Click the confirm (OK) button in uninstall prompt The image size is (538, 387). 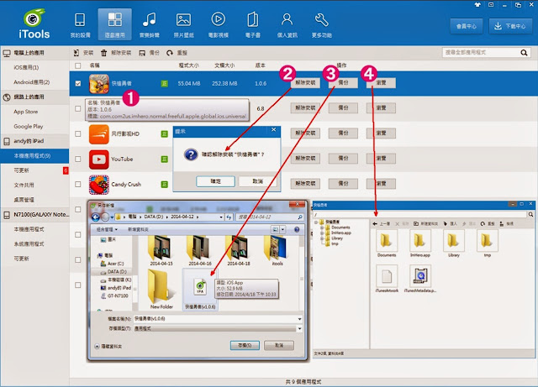click(x=215, y=181)
